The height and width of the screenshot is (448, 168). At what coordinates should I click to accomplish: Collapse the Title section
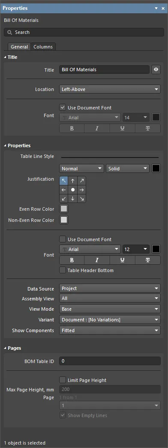(x=6, y=57)
